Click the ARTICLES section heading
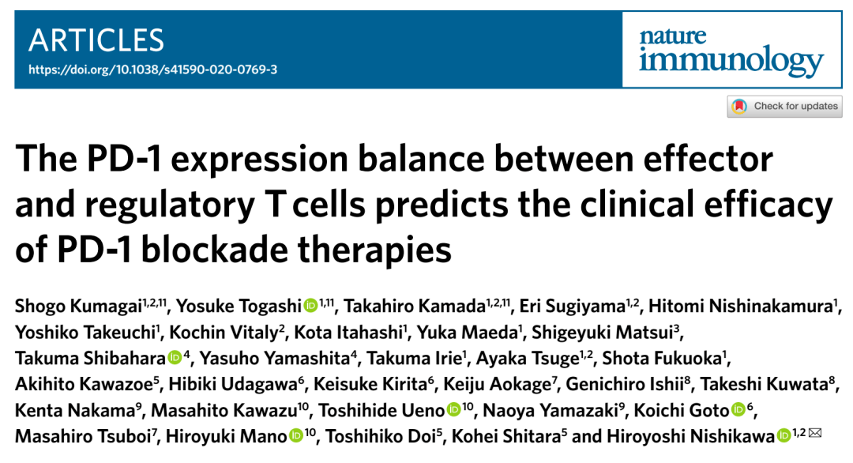This screenshot has height=463, width=853. (96, 40)
